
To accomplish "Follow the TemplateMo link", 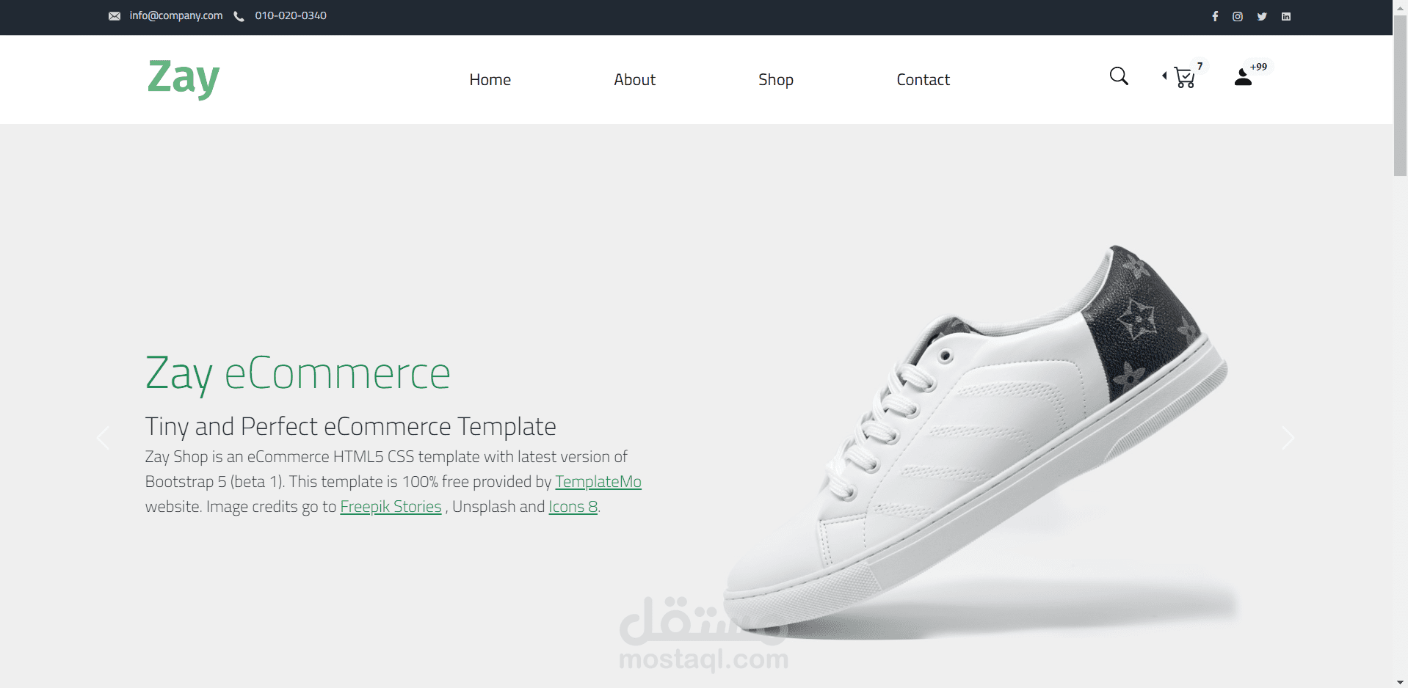I will click(598, 482).
